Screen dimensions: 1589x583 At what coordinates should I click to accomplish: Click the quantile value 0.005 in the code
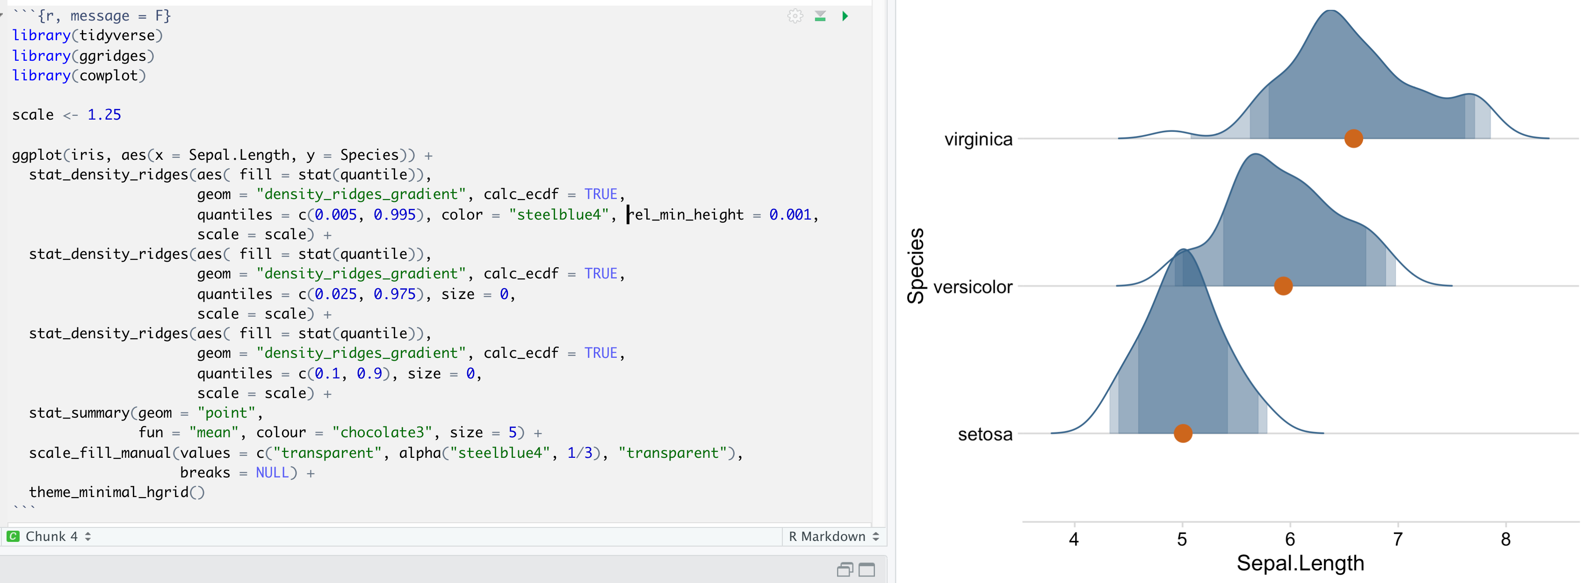335,214
